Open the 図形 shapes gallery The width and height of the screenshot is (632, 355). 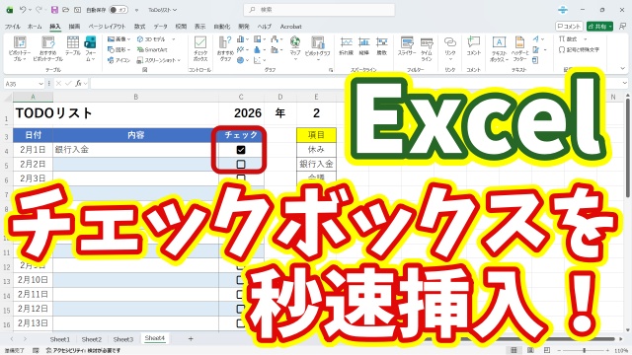point(118,49)
